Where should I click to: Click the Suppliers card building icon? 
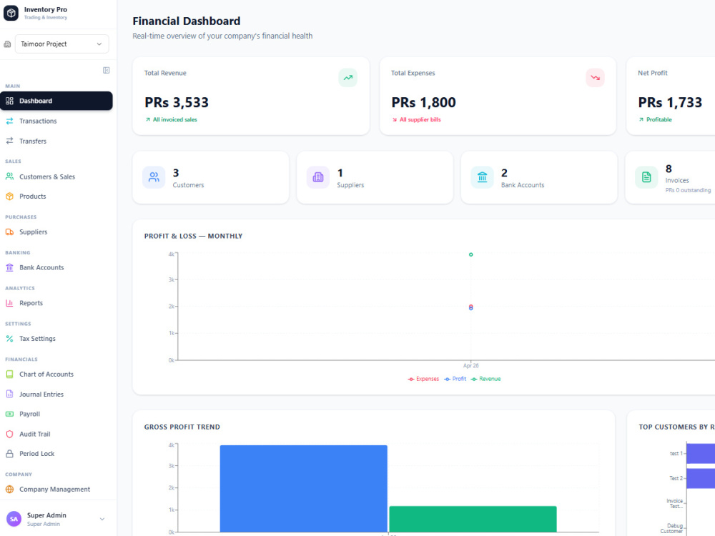(x=318, y=177)
